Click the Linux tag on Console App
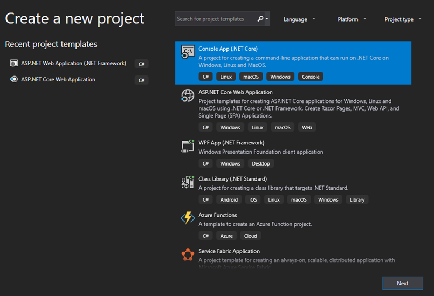This screenshot has height=296, width=434. coord(226,77)
